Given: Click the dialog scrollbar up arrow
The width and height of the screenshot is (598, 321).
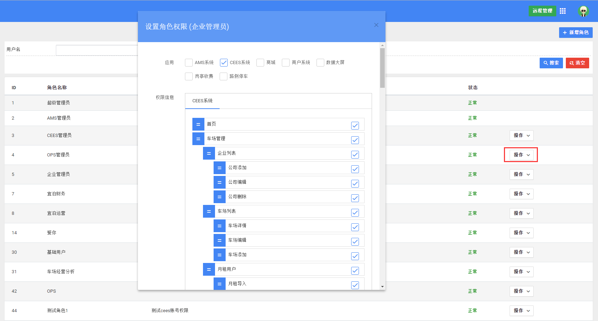Looking at the screenshot, I should [x=382, y=45].
